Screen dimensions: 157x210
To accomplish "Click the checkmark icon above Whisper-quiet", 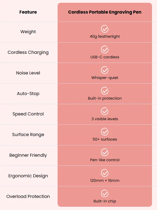I will click(105, 70).
